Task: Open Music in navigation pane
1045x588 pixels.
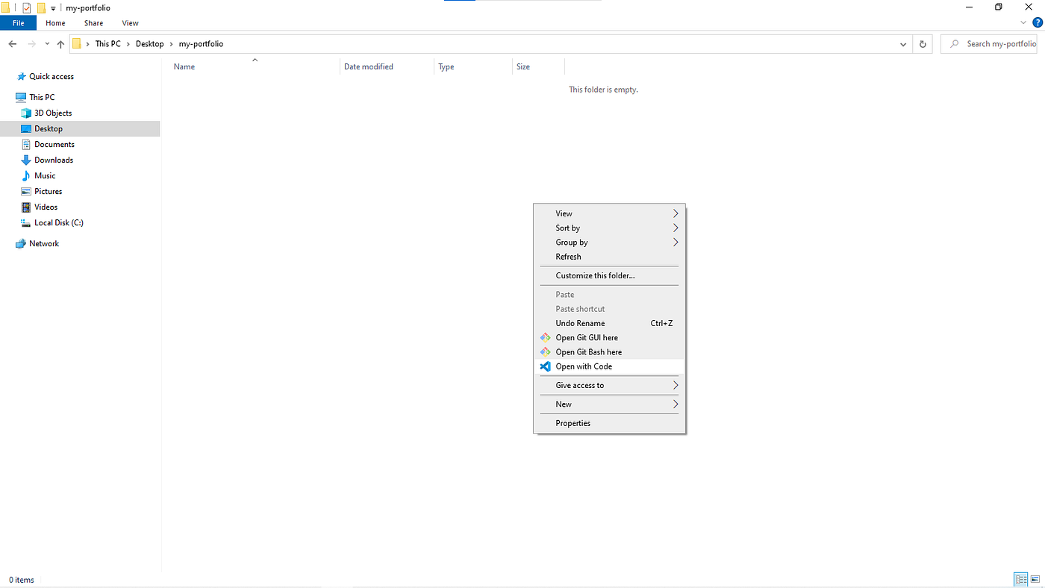Action: click(45, 175)
